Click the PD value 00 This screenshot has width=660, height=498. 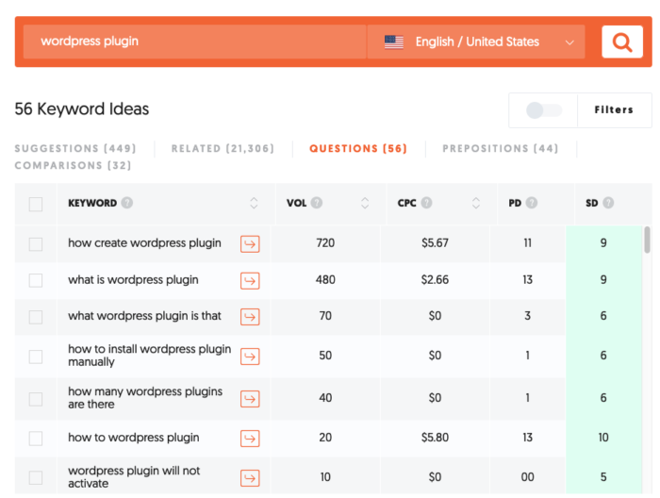click(x=527, y=477)
